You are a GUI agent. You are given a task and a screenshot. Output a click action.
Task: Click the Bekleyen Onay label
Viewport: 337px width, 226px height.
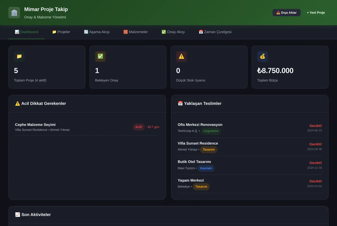[107, 80]
